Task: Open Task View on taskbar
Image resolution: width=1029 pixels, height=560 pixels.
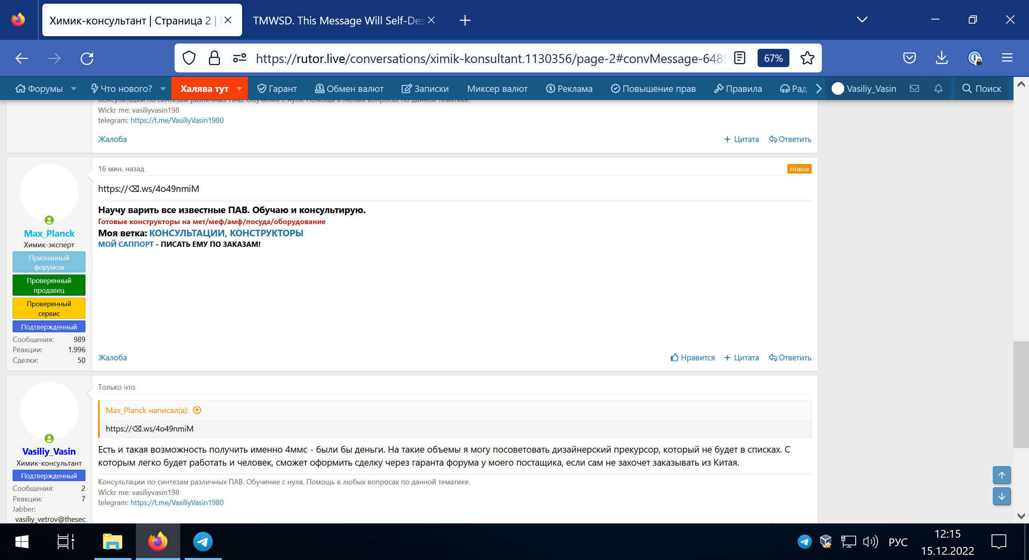Action: point(66,542)
